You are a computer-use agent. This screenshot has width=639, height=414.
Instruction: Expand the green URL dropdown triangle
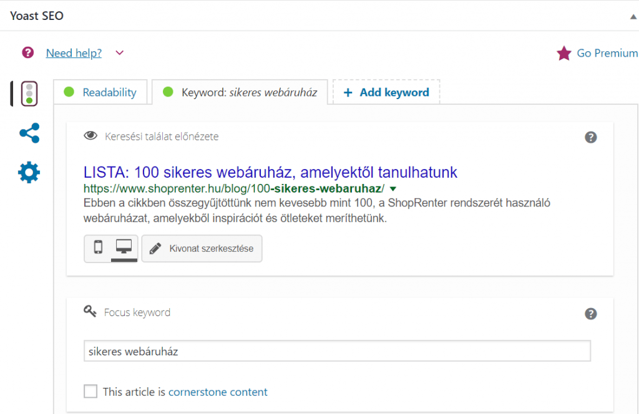tap(393, 189)
